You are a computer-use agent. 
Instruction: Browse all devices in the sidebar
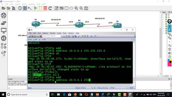click(x=3, y=46)
